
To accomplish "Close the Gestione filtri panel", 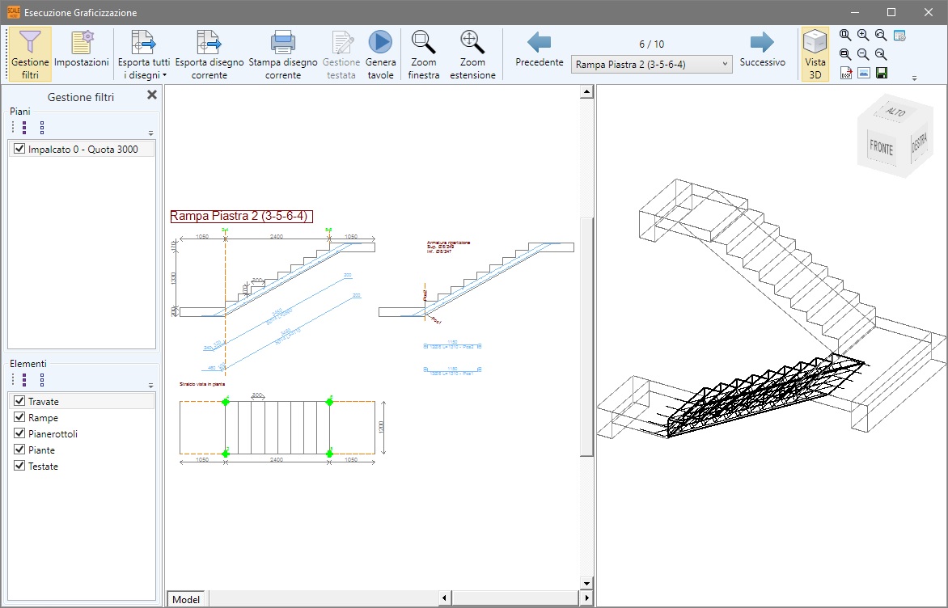I will click(x=152, y=95).
